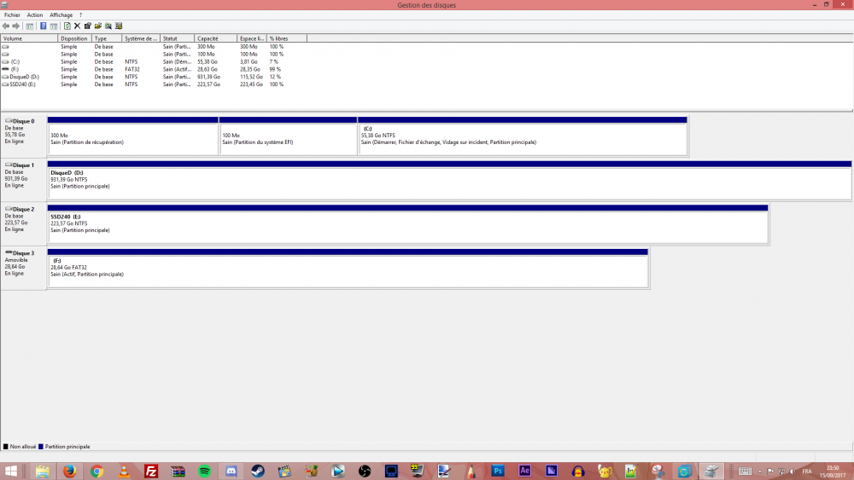
Task: Select the Disque 2 header panel
Action: tap(23, 224)
